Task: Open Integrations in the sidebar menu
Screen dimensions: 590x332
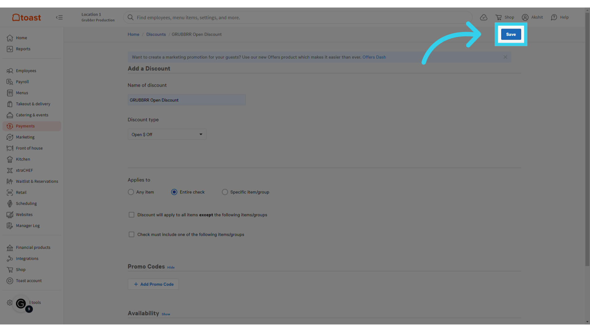Action: tap(32, 259)
